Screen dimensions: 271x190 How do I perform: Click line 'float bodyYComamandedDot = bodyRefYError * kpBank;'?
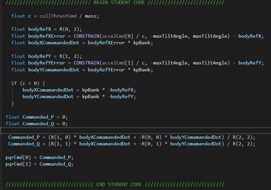coord(82,70)
